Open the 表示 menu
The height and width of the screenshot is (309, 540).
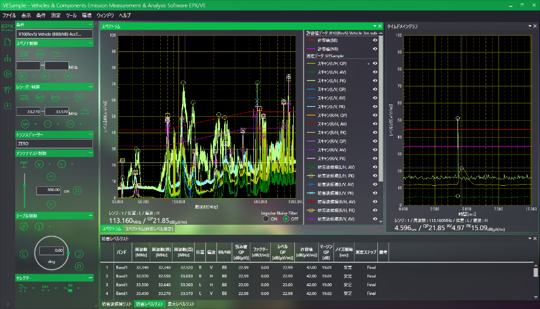pyautogui.click(x=26, y=15)
